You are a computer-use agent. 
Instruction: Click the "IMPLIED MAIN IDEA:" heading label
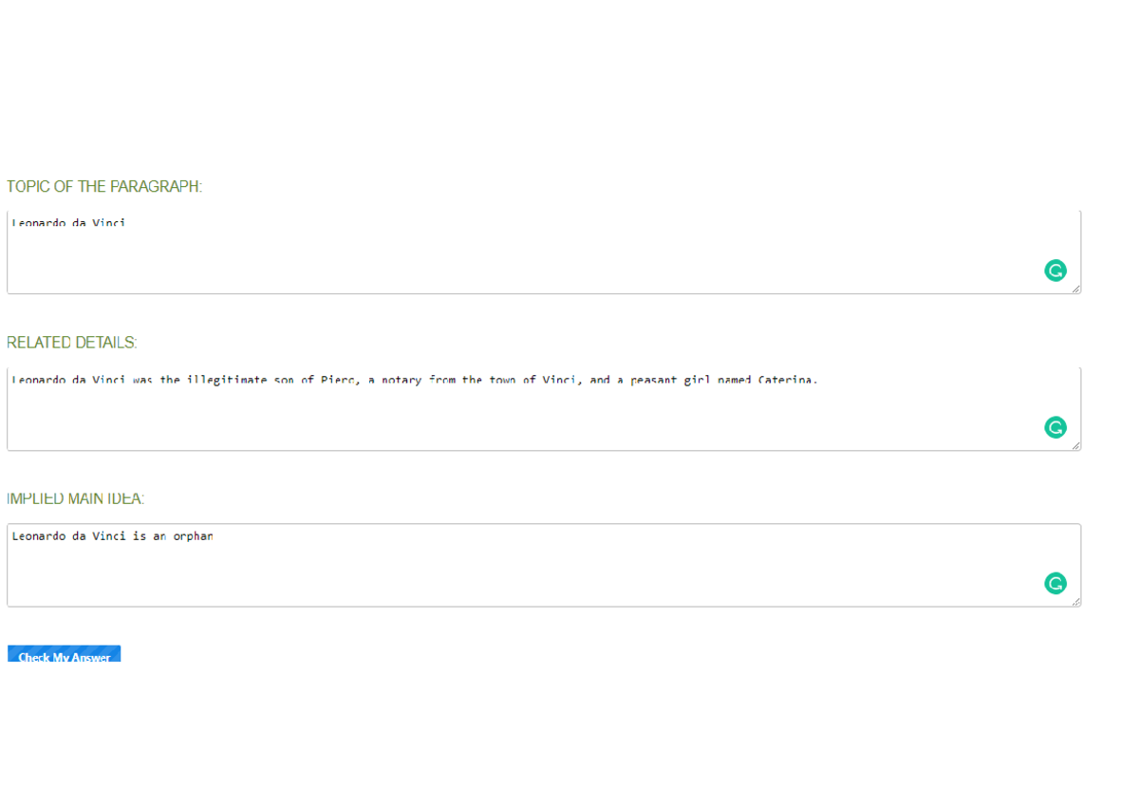76,498
